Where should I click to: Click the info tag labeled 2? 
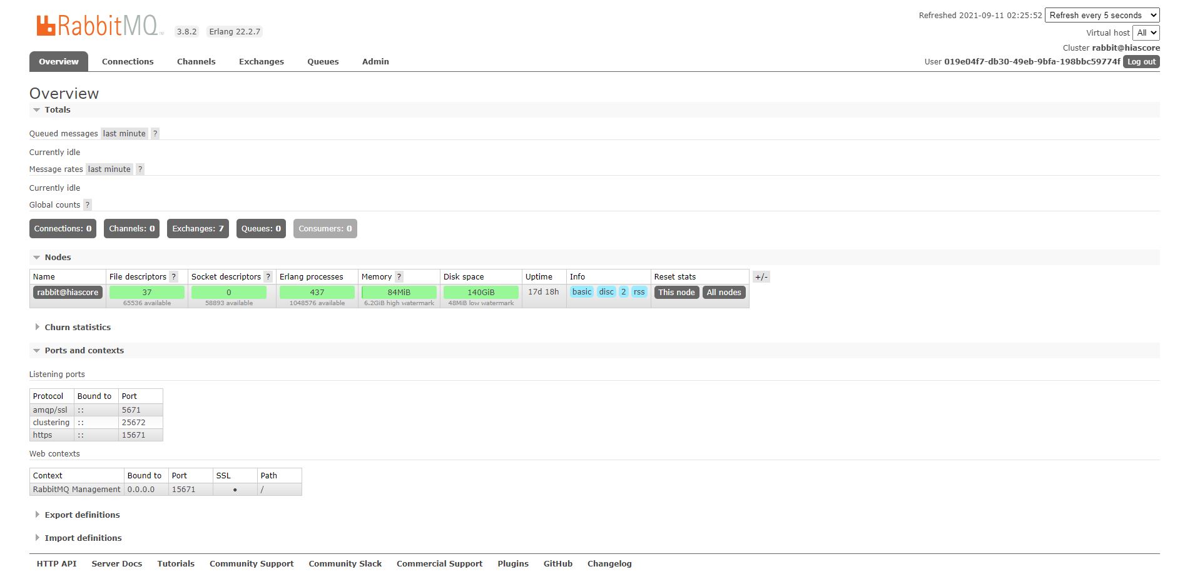(624, 292)
